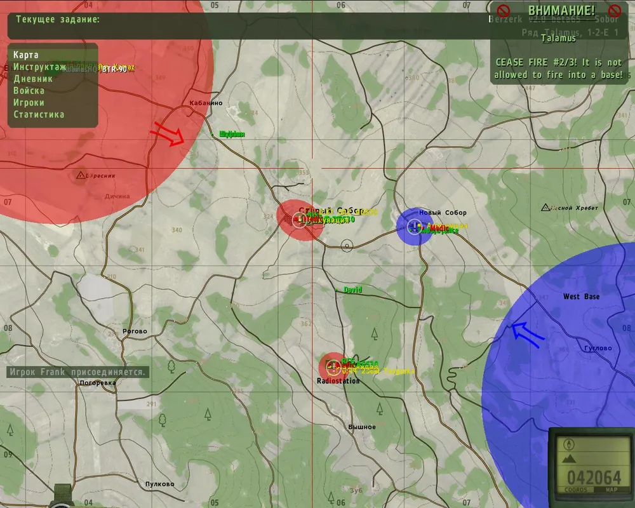Click the conifer tree symbol above Вышное
Viewport: 635px width, 508px height.
click(x=380, y=409)
